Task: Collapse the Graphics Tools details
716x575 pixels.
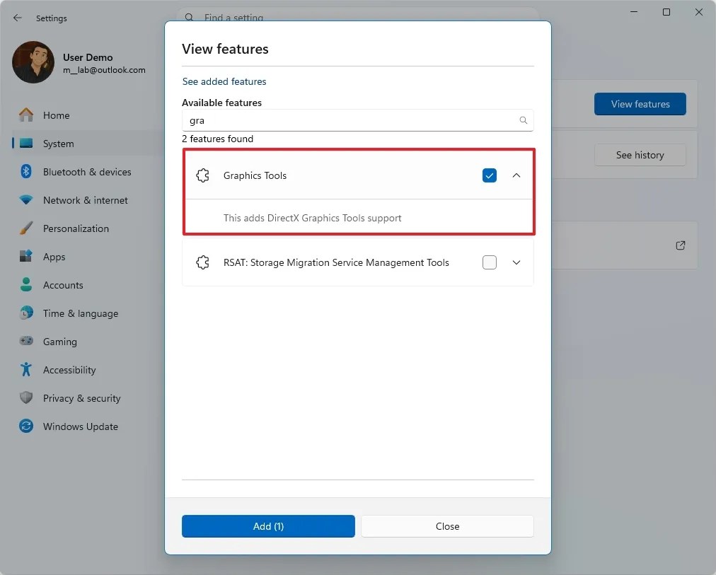Action: [516, 175]
